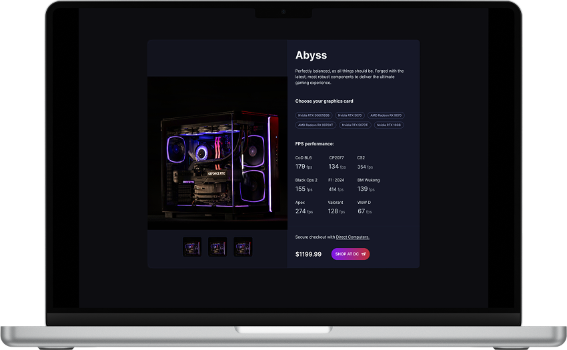Click the Black Ops 2 155 fps value
This screenshot has width=567, height=350.
[304, 189]
